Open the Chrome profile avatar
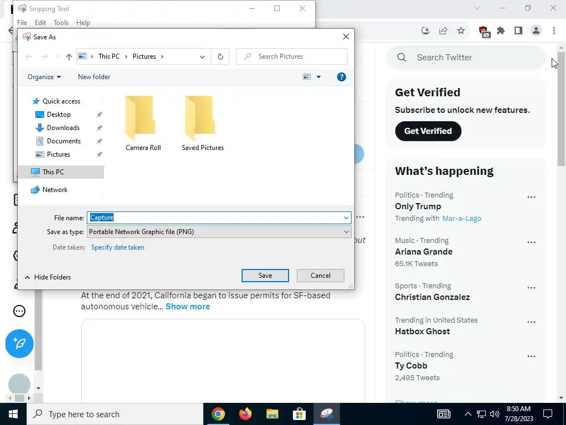The width and height of the screenshot is (566, 425). pyautogui.click(x=536, y=31)
